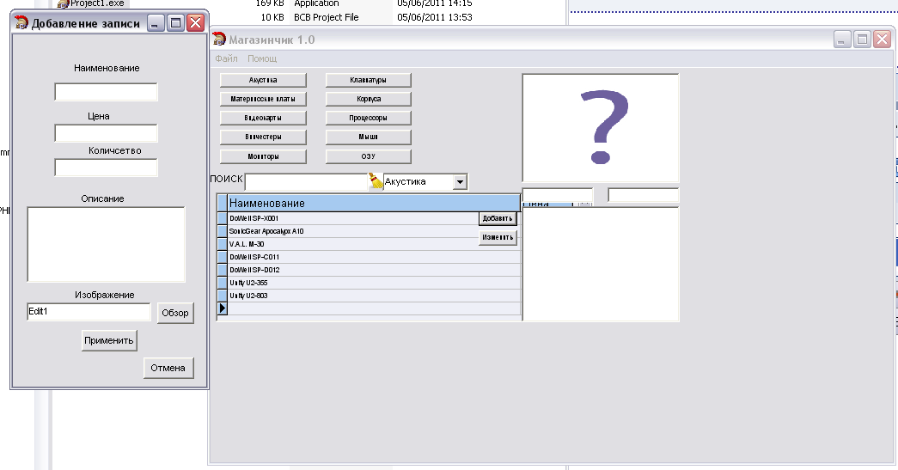898x470 pixels.
Task: Open the Файл menu
Action: [x=226, y=58]
